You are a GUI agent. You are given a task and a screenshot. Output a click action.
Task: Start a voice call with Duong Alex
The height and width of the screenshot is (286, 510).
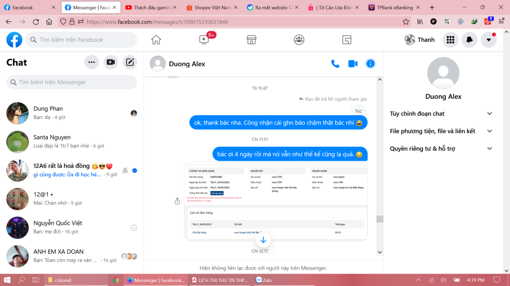(x=335, y=64)
